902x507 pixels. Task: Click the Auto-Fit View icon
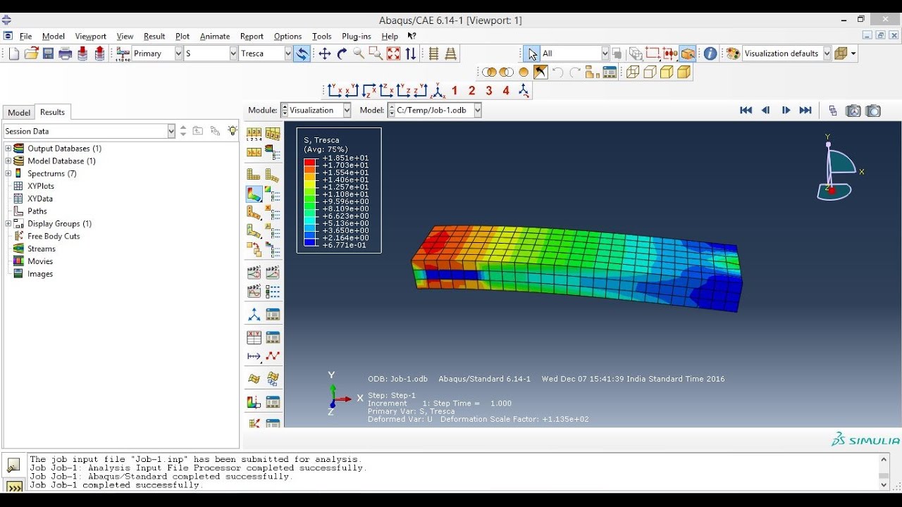[x=393, y=54]
